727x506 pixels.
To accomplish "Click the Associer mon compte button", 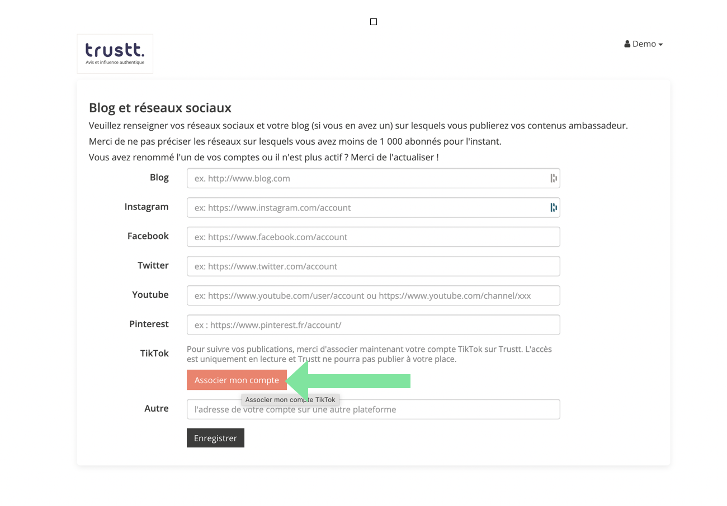I will (237, 380).
